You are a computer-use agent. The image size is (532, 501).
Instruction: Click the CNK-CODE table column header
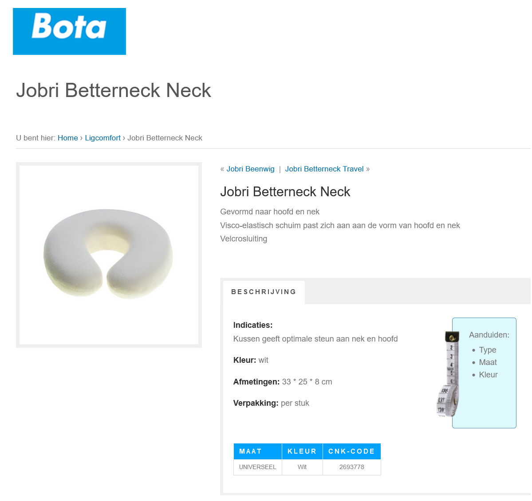(351, 451)
